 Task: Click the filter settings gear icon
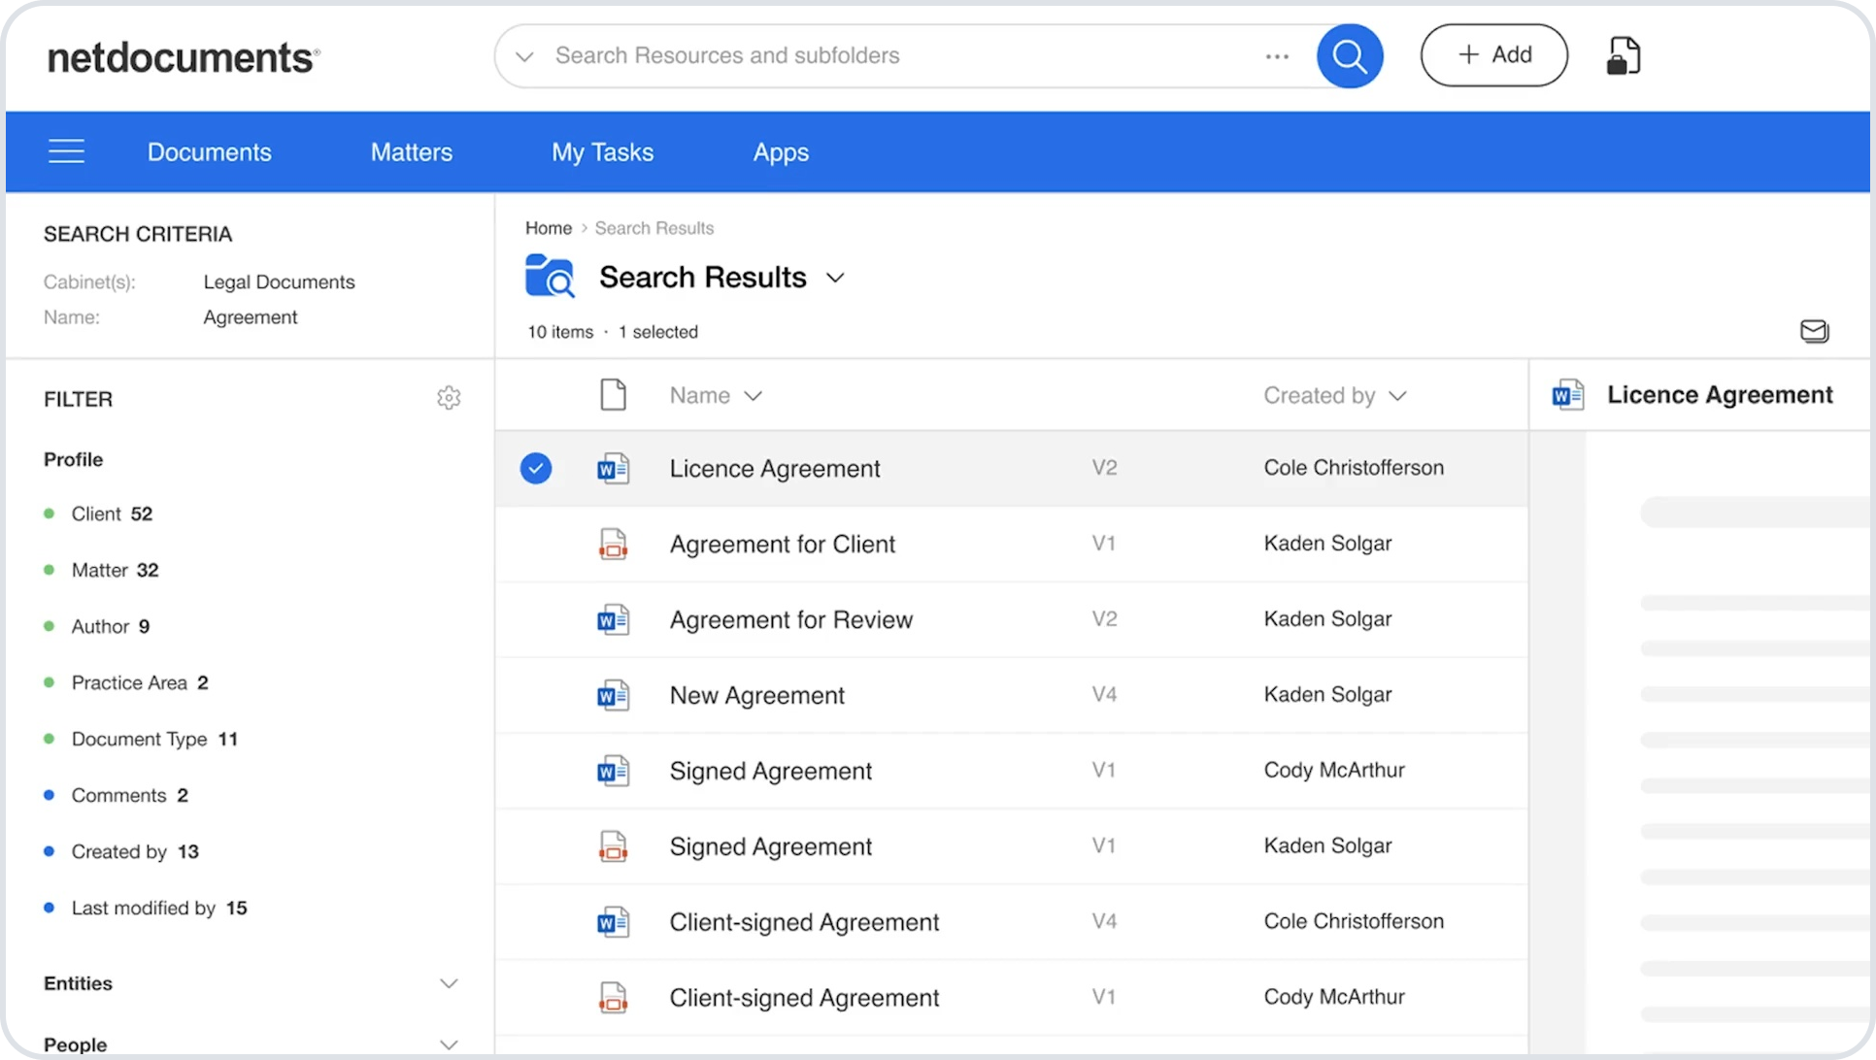(449, 397)
